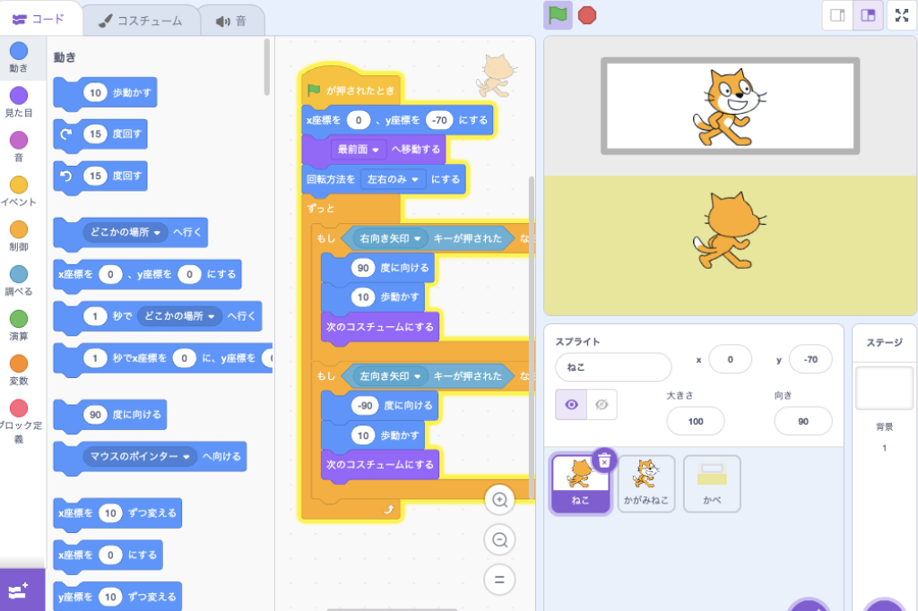
Task: Select the 見た目 block category
Action: [18, 102]
